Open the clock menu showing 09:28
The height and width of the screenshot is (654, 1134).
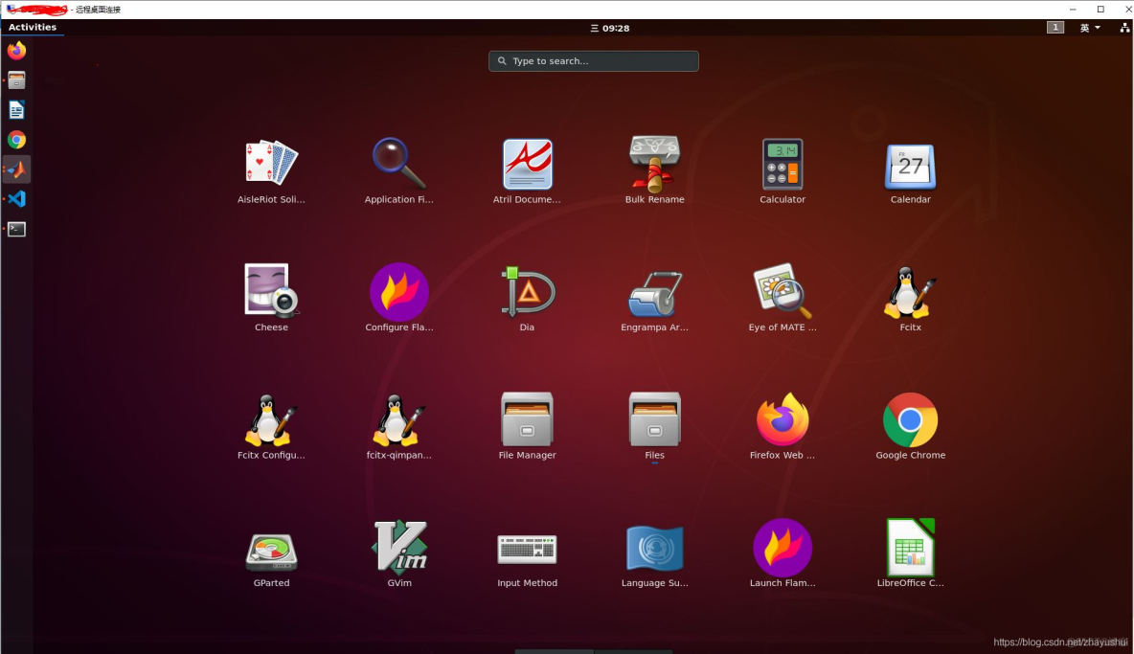tap(610, 28)
